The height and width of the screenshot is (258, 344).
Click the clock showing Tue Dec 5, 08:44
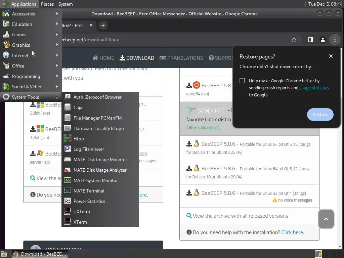325,4
